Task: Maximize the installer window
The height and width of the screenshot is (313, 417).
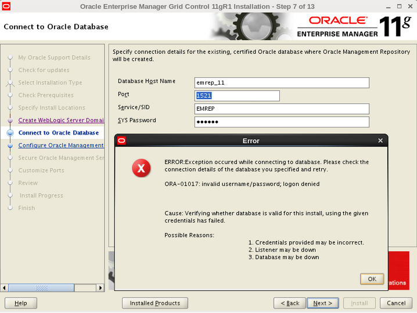Action: 399,6
